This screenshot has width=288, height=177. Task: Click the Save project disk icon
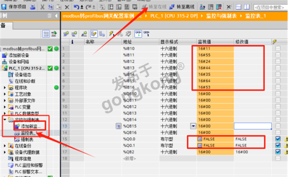tap(4, 7)
